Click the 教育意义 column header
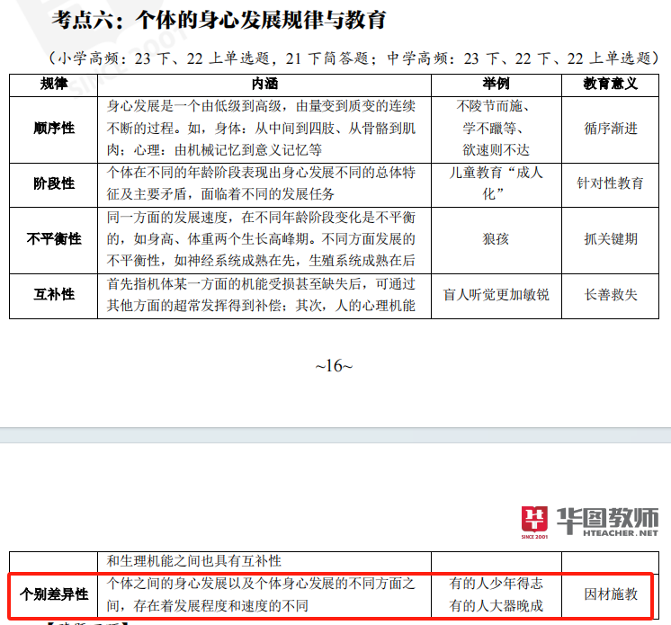The width and height of the screenshot is (671, 625). pyautogui.click(x=610, y=84)
